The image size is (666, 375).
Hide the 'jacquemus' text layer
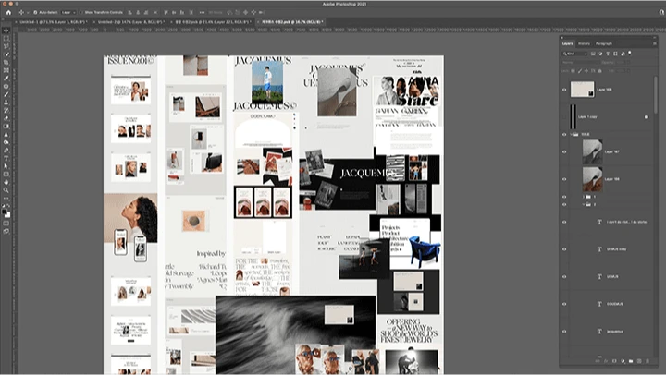(564, 332)
